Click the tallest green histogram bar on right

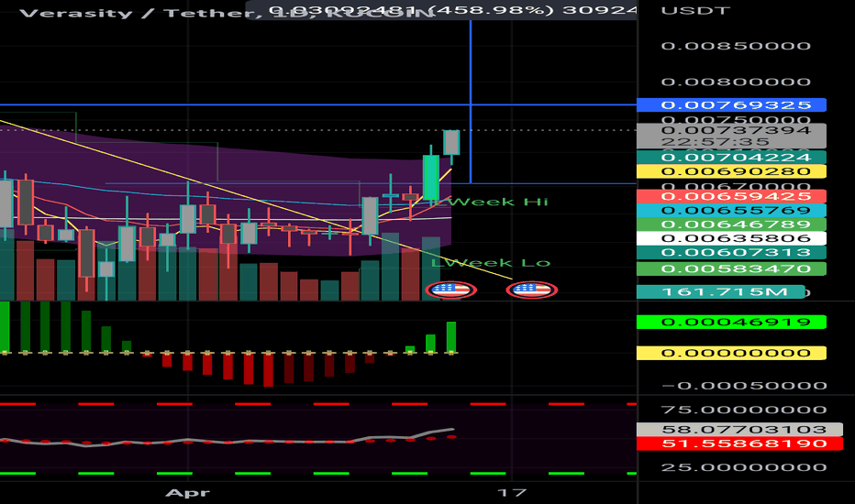point(451,337)
